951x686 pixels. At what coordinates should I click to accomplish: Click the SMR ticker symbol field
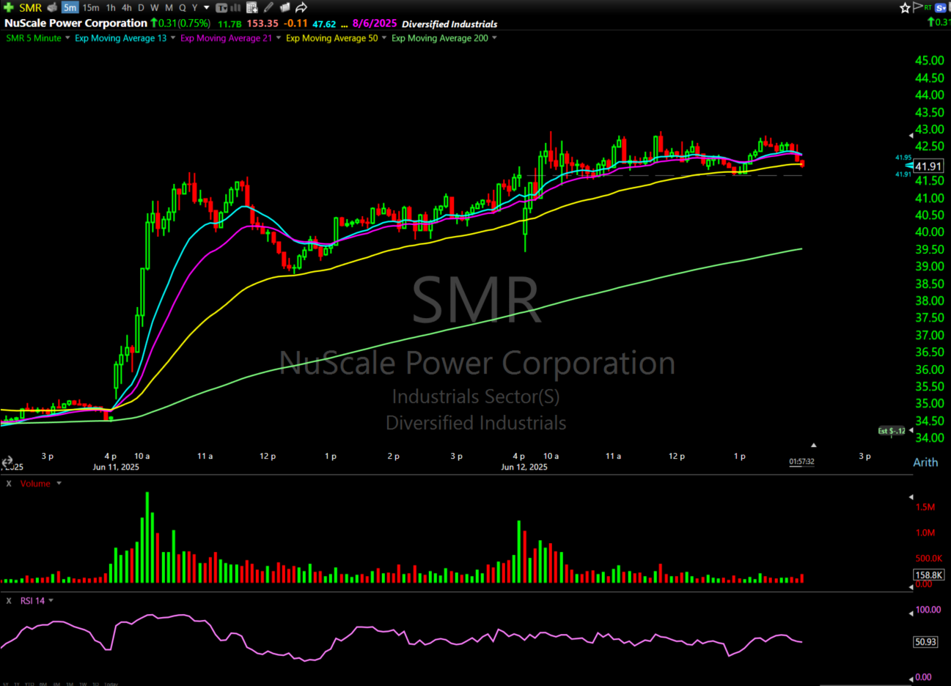[31, 7]
